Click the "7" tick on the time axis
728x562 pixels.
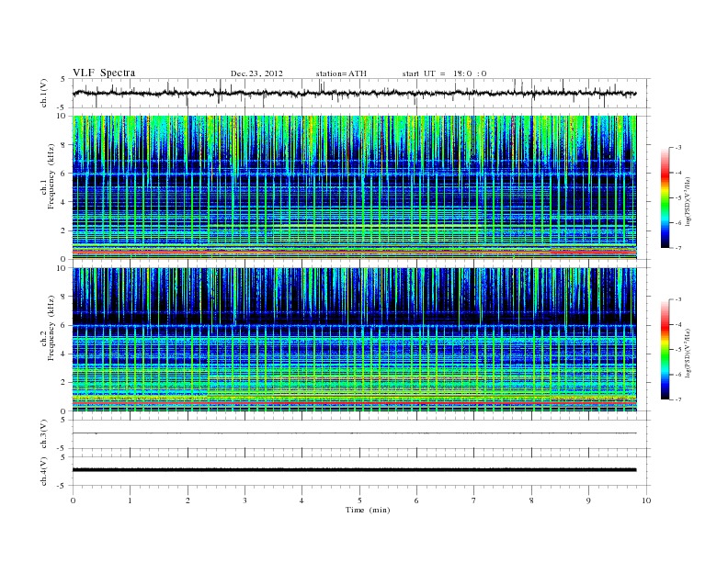pyautogui.click(x=474, y=500)
